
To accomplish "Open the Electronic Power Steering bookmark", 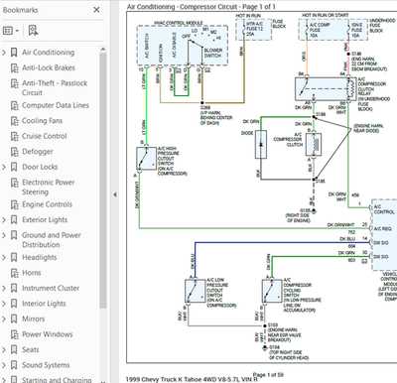I will click(x=49, y=187).
